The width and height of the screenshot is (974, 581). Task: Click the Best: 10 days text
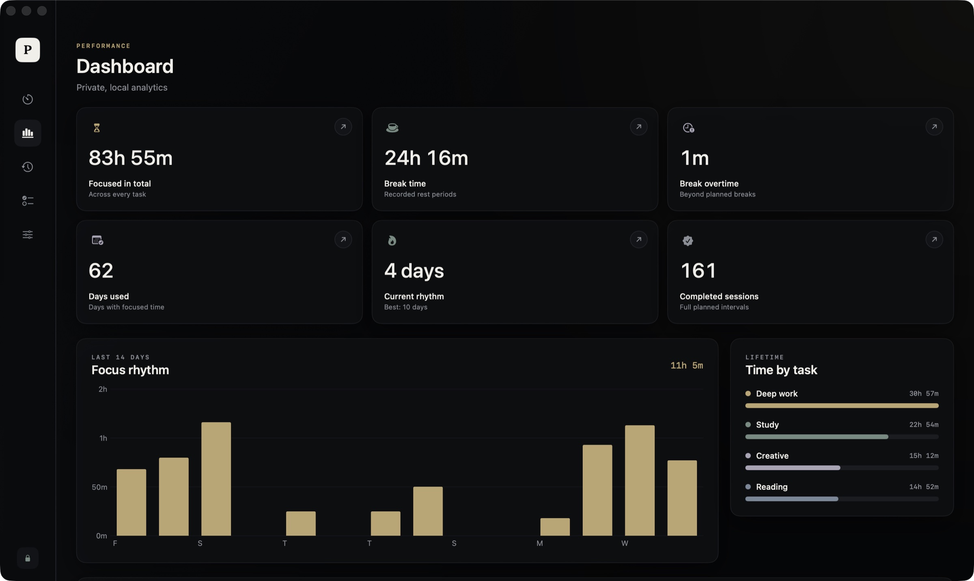tap(405, 307)
